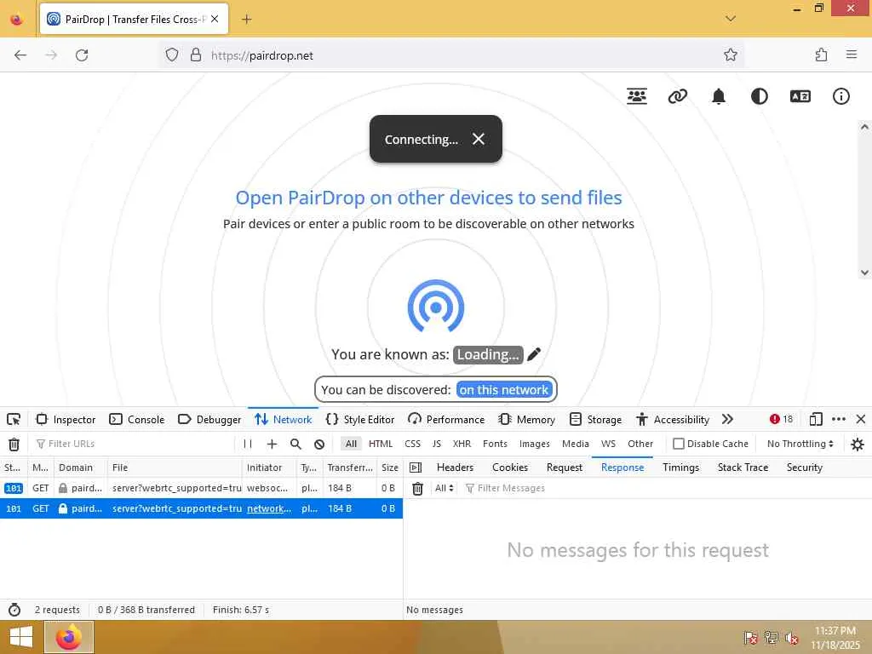The width and height of the screenshot is (872, 654).
Task: Open DevTools customize three-dot menu
Action: coord(839,419)
